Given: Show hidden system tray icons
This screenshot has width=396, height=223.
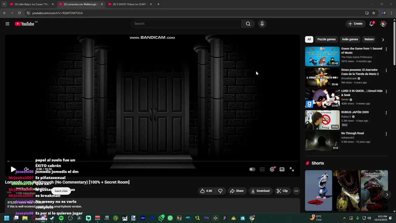Looking at the screenshot, I should [x=344, y=218].
